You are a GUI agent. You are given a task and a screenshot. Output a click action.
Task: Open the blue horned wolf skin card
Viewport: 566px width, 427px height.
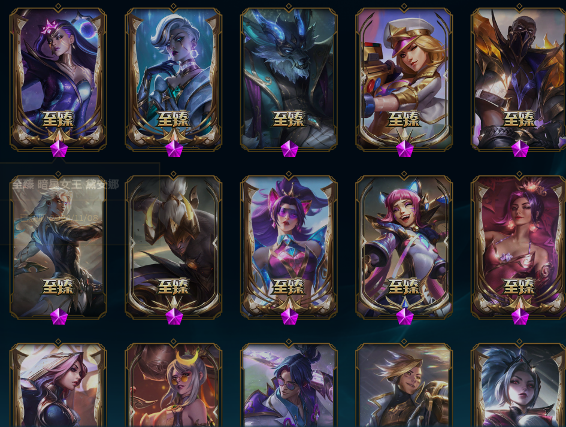[289, 78]
